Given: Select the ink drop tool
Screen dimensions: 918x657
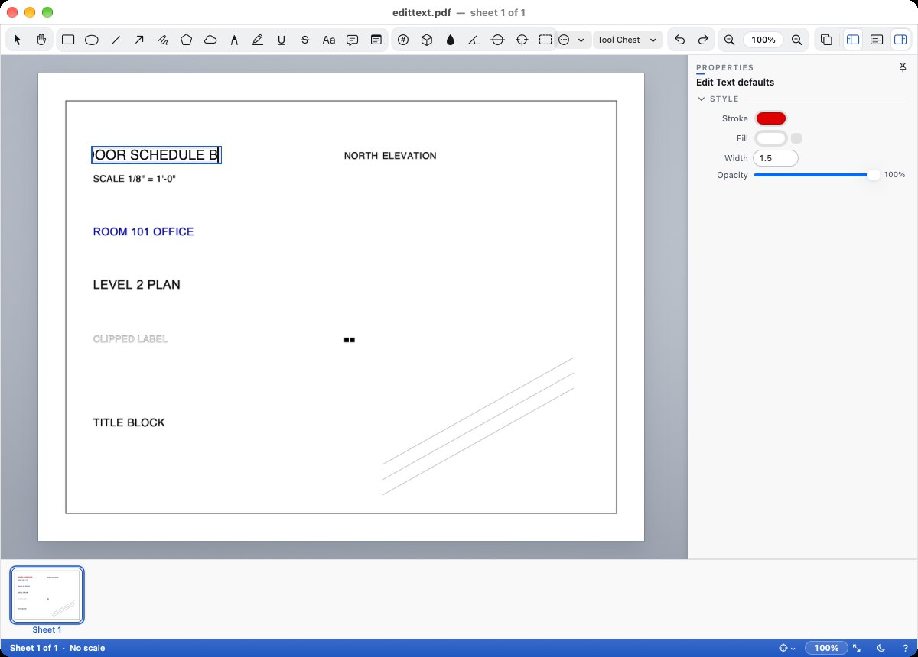Looking at the screenshot, I should click(x=451, y=40).
